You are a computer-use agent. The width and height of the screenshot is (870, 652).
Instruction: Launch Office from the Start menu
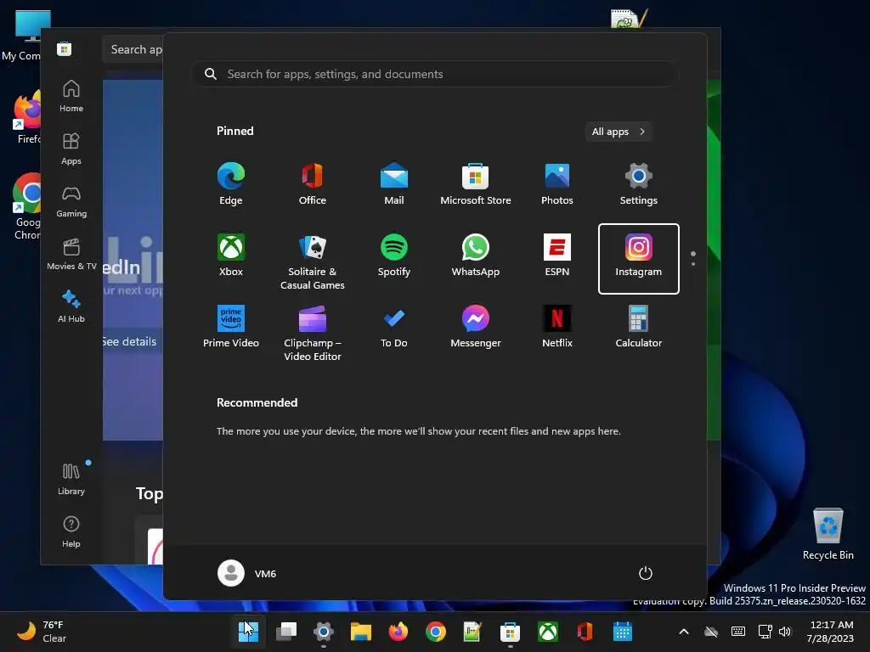tap(313, 184)
